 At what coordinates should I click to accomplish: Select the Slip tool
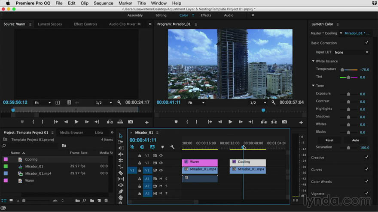click(x=121, y=179)
